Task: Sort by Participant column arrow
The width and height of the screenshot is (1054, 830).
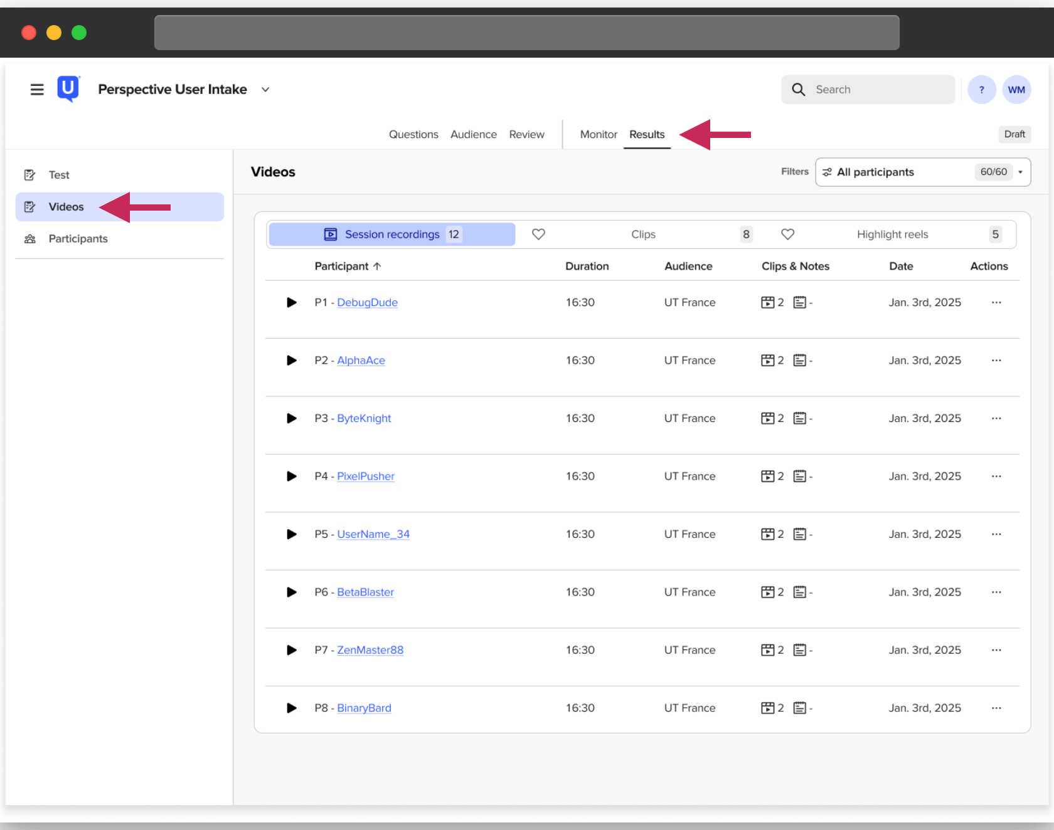Action: (x=377, y=266)
